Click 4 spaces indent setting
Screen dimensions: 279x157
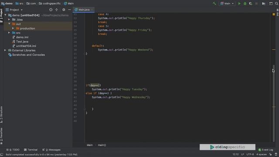tap(262, 154)
